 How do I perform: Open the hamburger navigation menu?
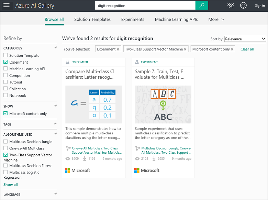pyautogui.click(x=7, y=5)
